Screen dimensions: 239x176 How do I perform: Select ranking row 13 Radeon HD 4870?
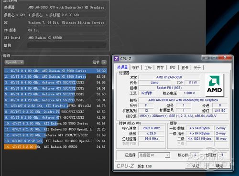tap(55, 141)
